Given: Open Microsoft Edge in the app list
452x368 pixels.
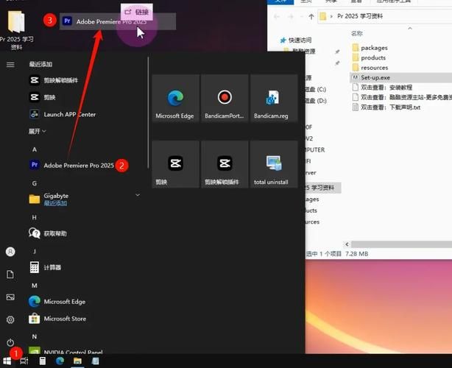Looking at the screenshot, I should click(57, 302).
